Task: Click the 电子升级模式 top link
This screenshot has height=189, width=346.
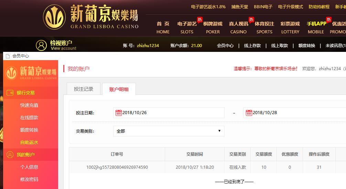Action: (290, 7)
